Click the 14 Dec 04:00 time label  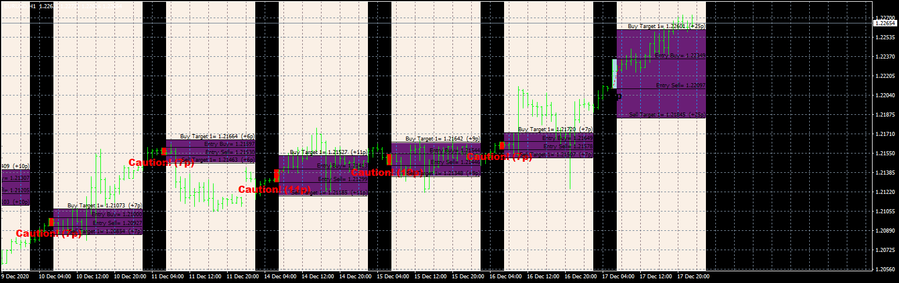pyautogui.click(x=280, y=276)
